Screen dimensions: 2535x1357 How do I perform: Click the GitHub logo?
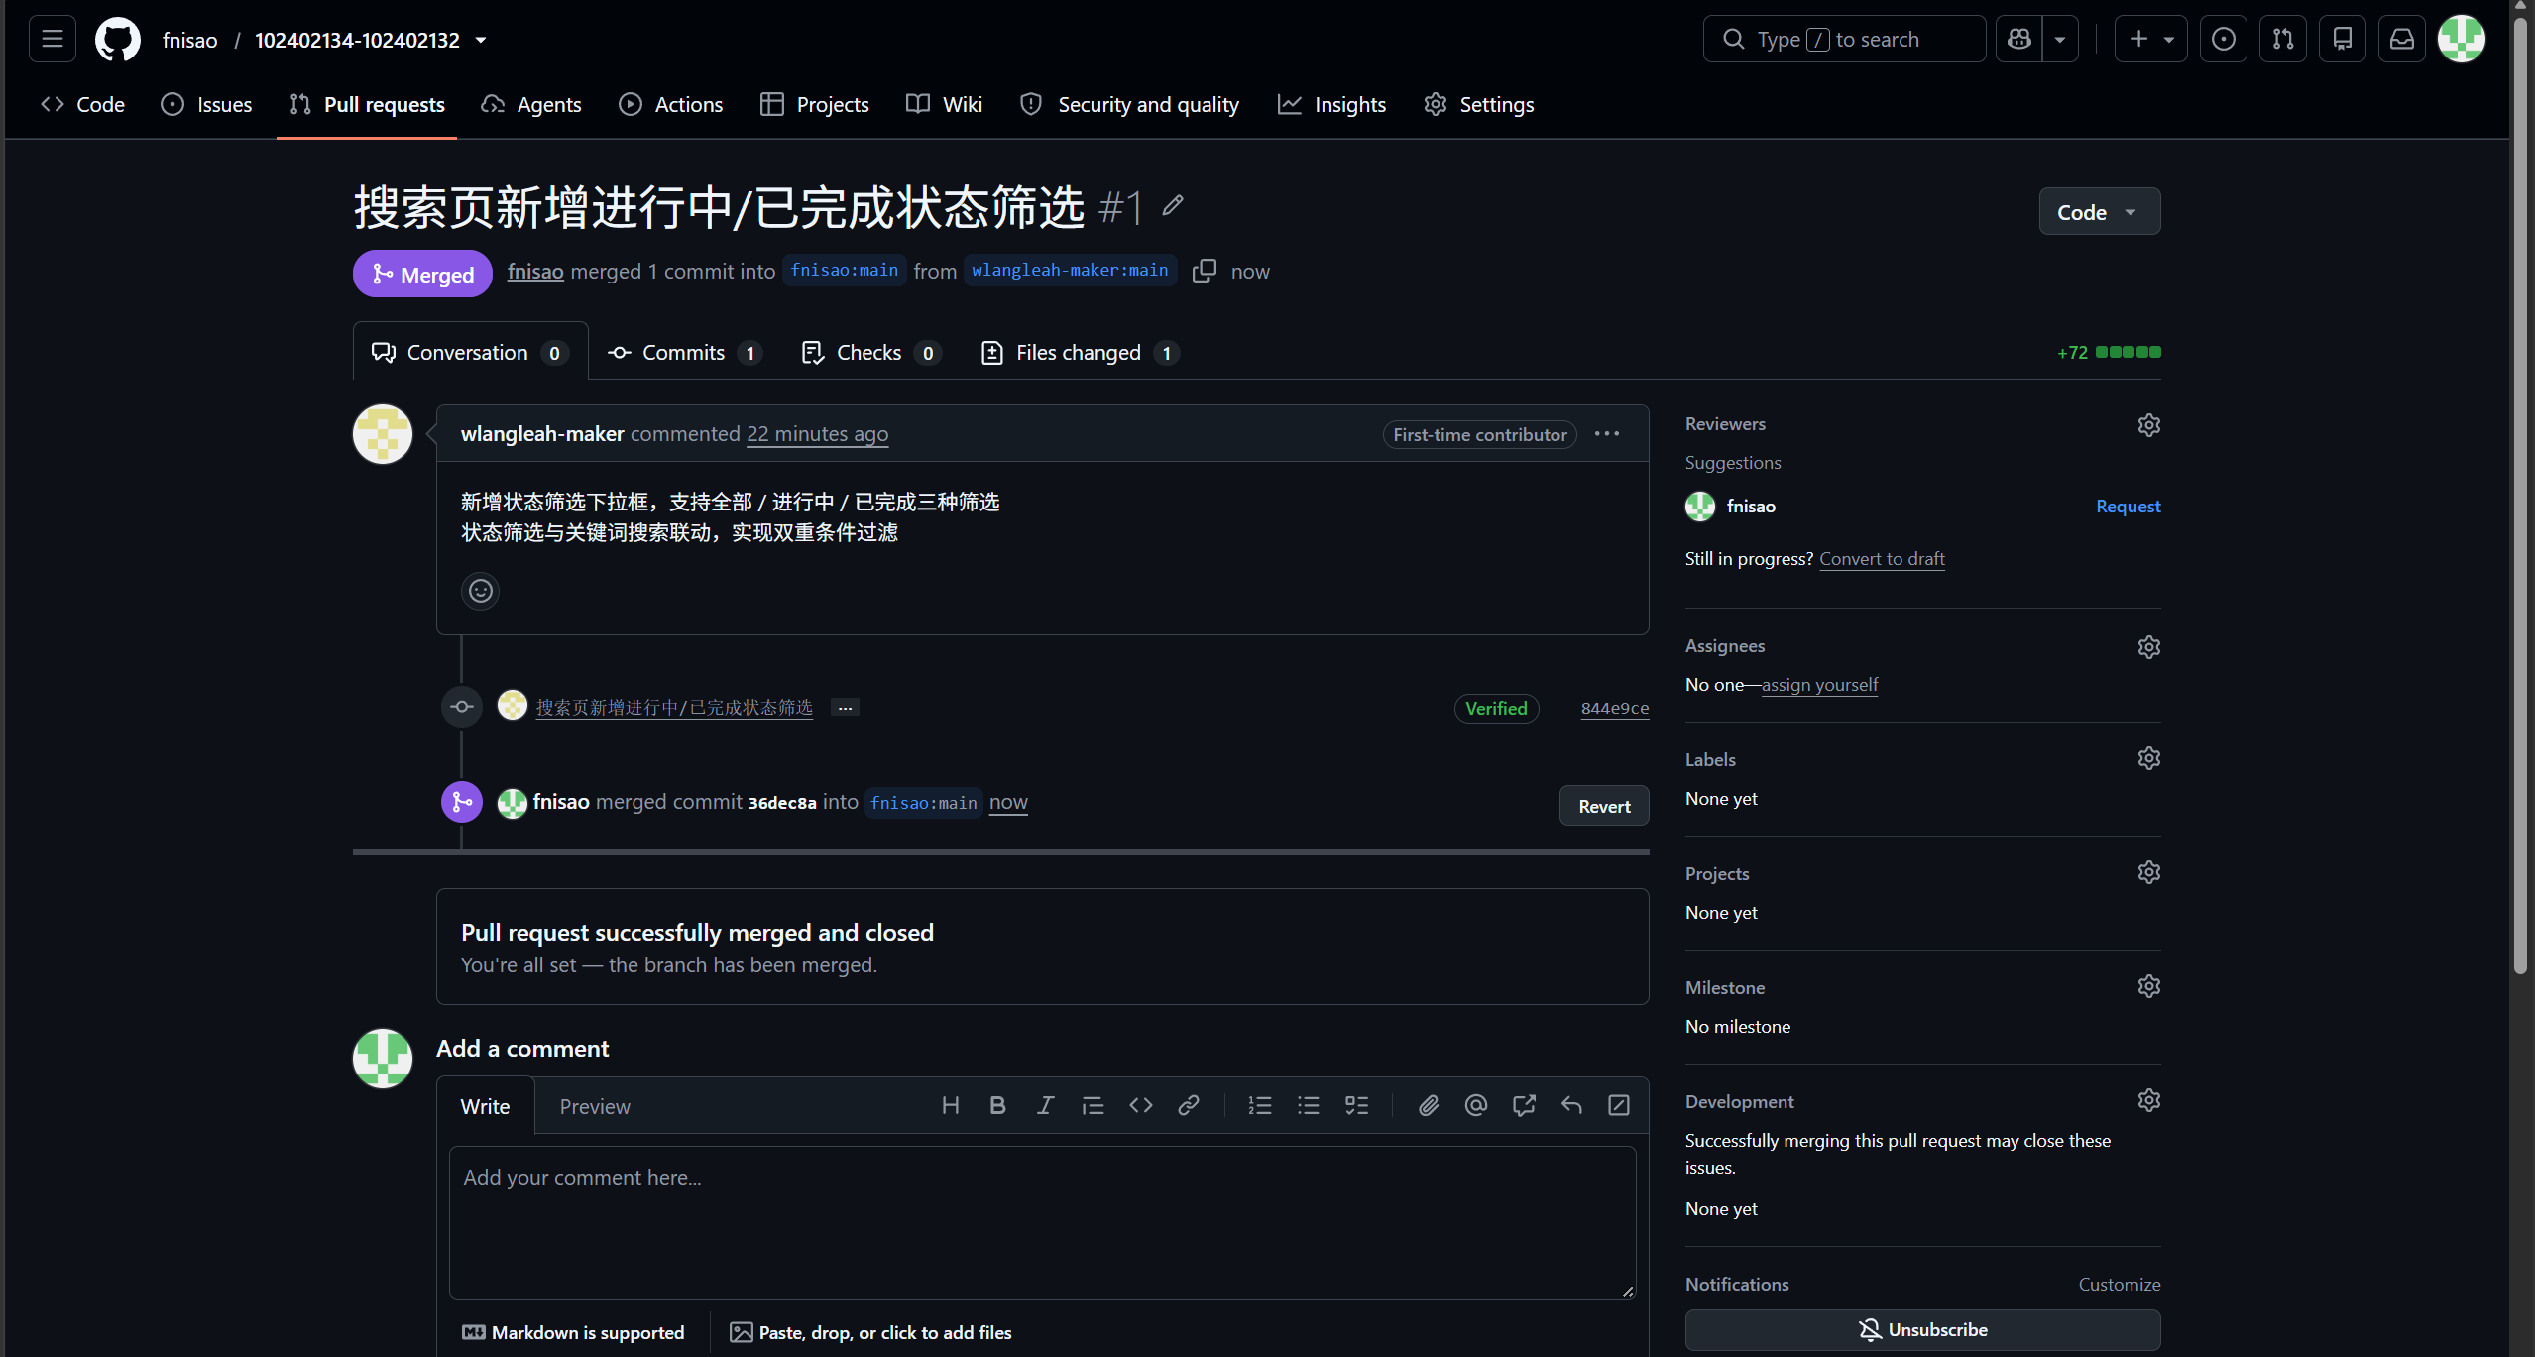(x=118, y=40)
